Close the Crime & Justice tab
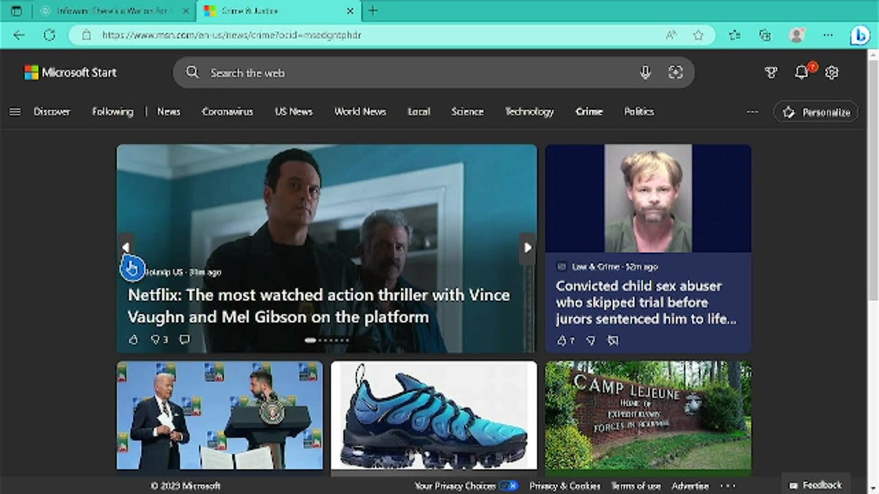 click(350, 11)
